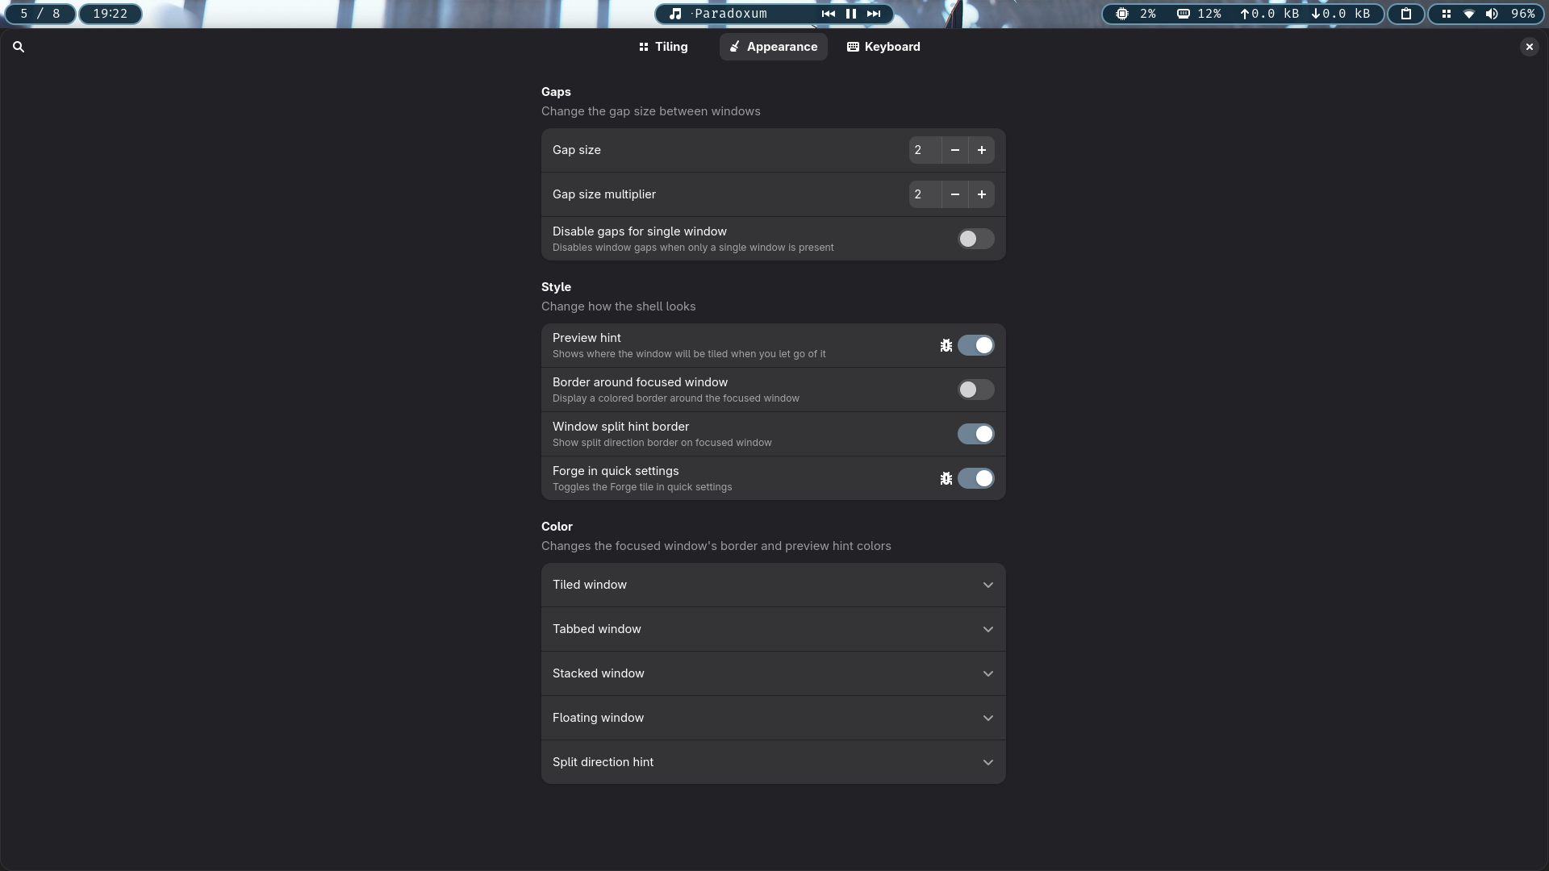The image size is (1549, 871).
Task: Skip to previous track in top bar
Action: pos(828,14)
